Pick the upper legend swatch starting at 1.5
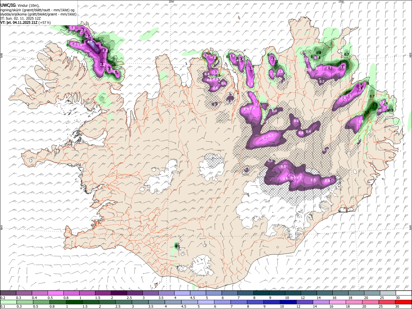412x309 pixels. click(x=103, y=293)
